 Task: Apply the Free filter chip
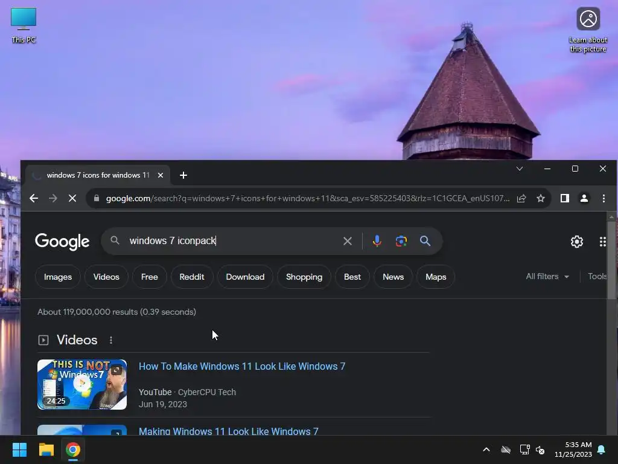click(150, 277)
